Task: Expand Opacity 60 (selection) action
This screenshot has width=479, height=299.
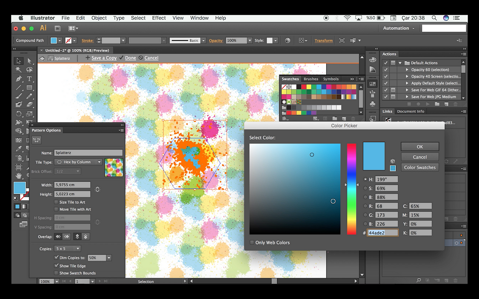Action: 407,69
